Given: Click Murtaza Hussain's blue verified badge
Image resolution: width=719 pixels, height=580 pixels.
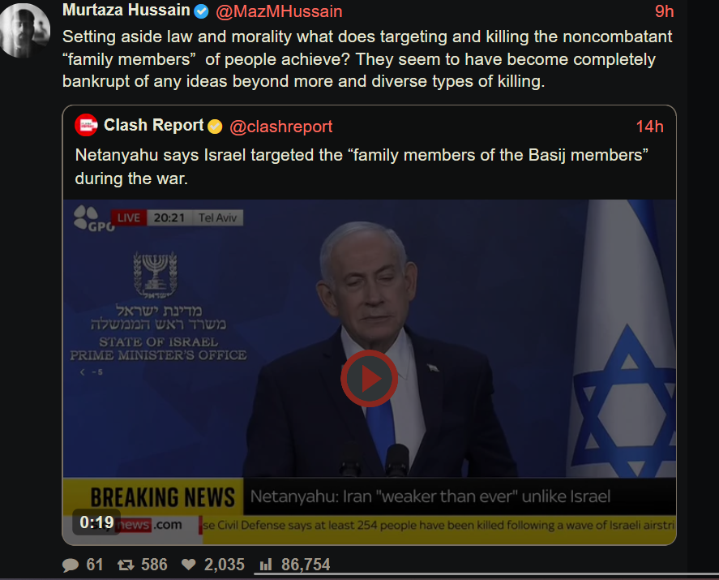Looking at the screenshot, I should click(201, 11).
